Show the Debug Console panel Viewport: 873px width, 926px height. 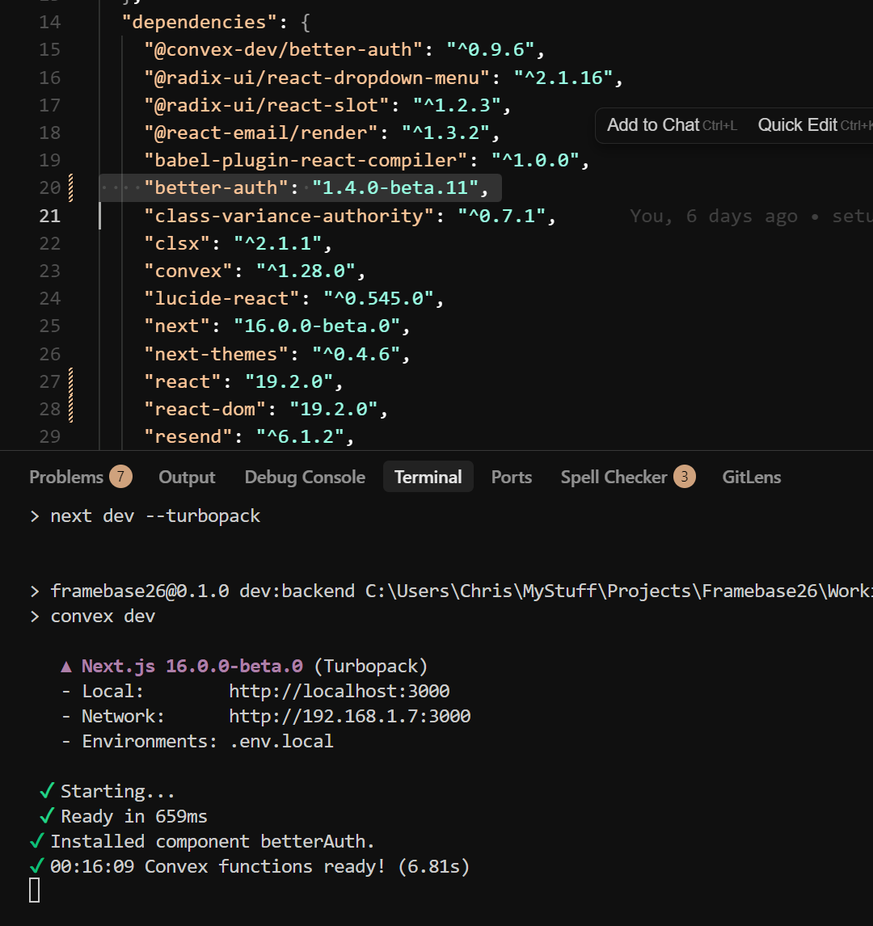[x=305, y=478]
